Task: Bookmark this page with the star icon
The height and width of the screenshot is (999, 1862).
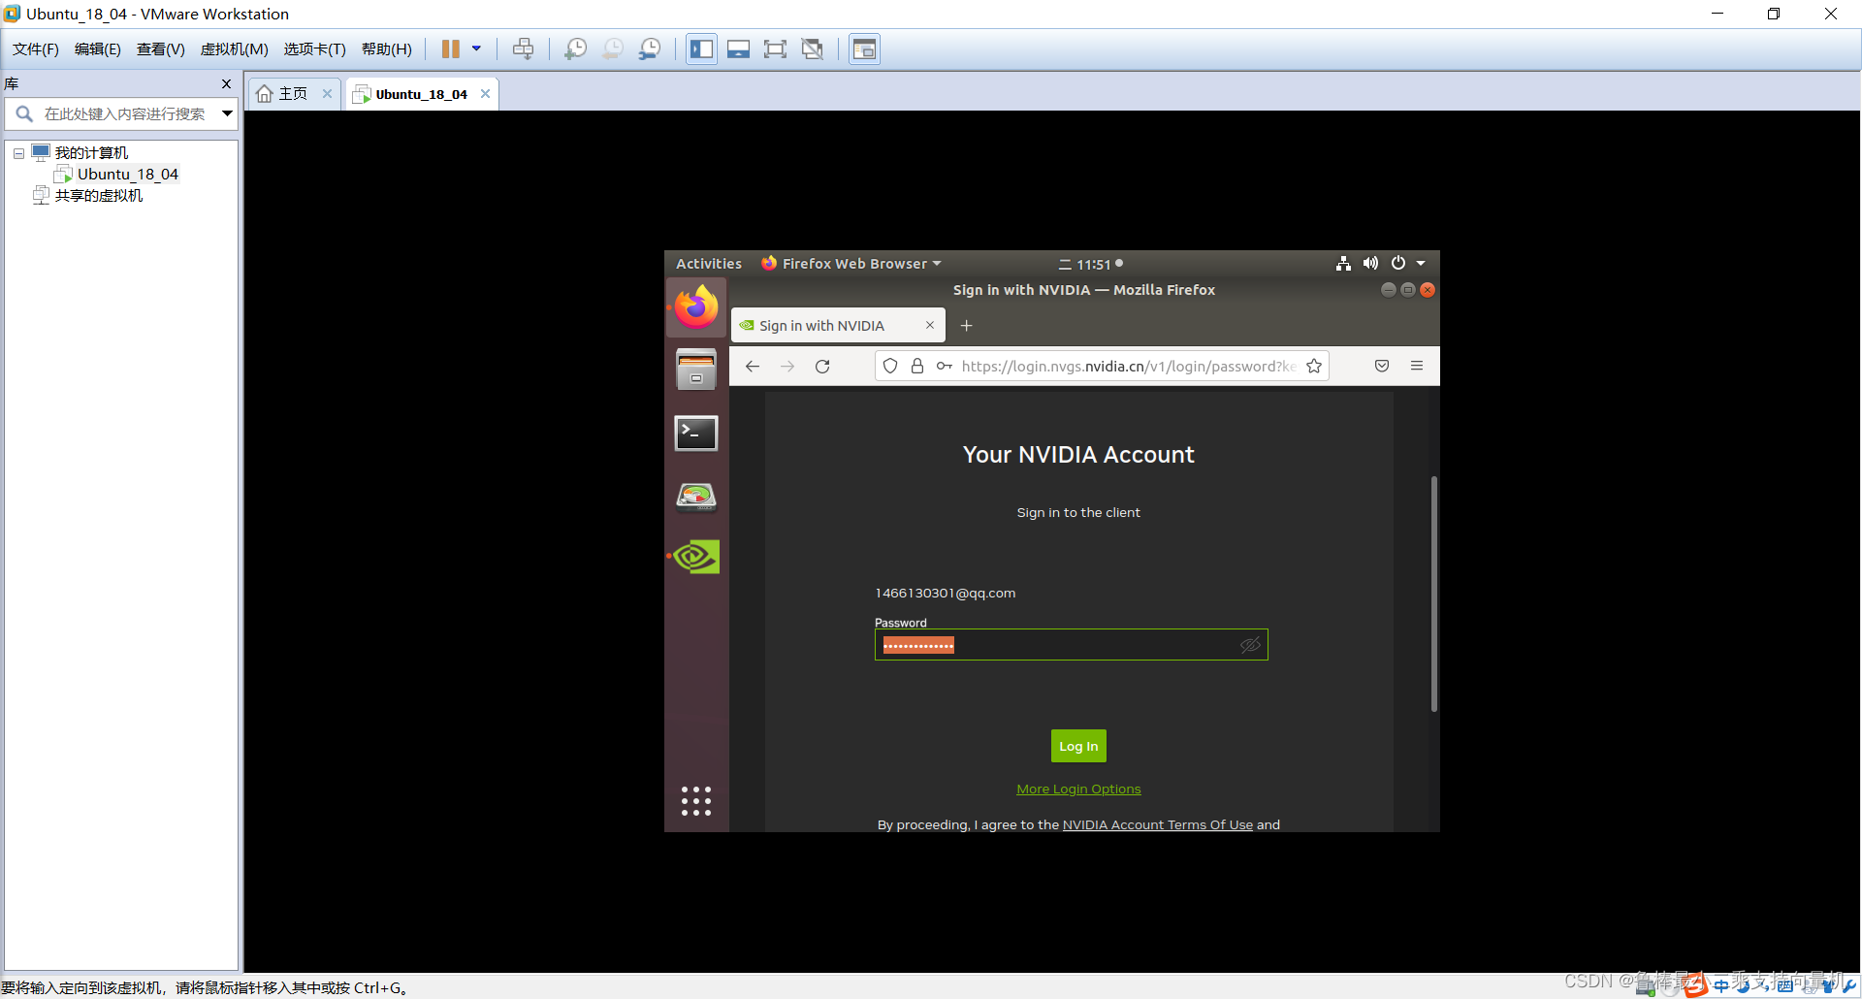Action: pos(1314,366)
